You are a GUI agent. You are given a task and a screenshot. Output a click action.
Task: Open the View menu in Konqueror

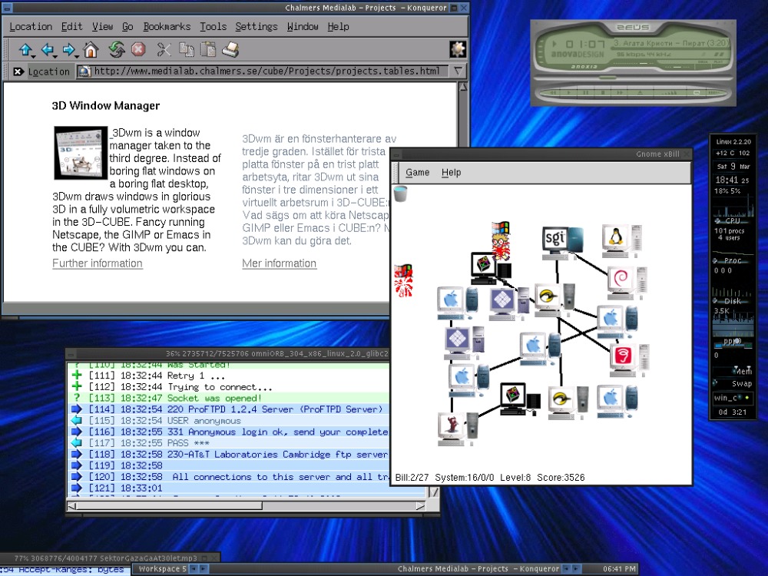pyautogui.click(x=102, y=26)
